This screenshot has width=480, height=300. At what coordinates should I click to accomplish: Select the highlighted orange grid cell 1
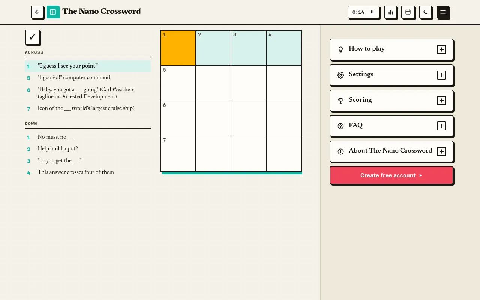pos(178,48)
